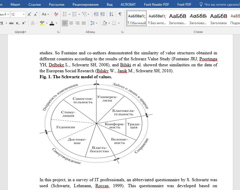Switch to the Рецензирование tab
Screen dimensions: 240x190
point(86,5)
